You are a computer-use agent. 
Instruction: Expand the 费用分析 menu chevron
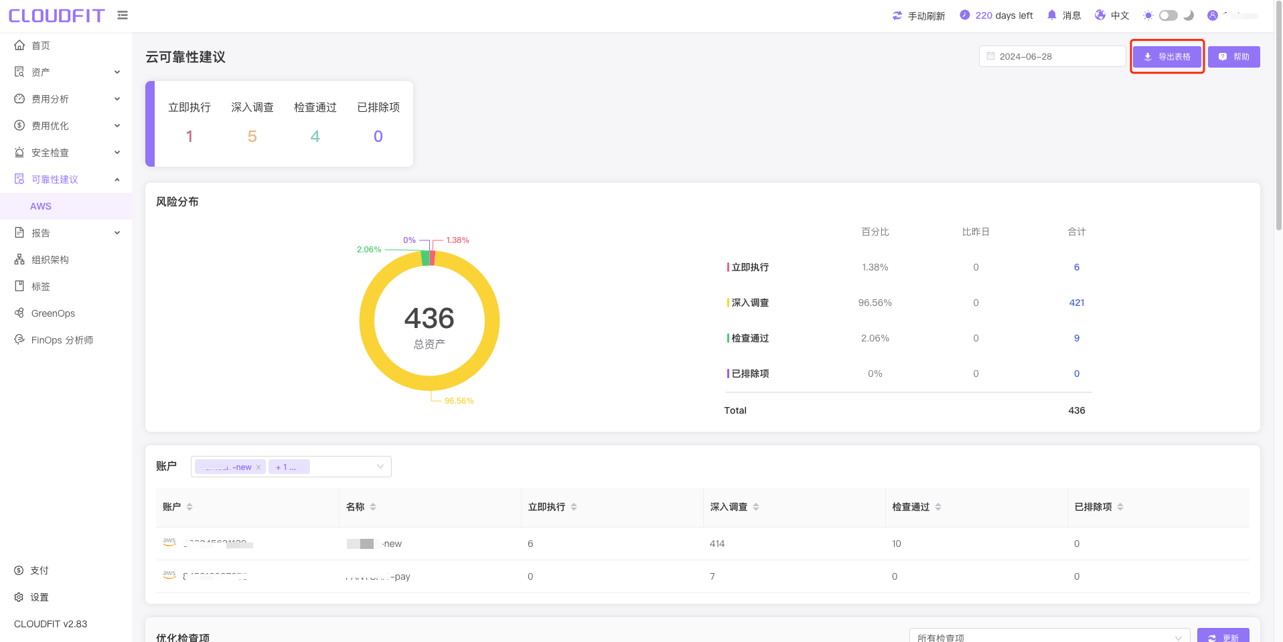[117, 99]
